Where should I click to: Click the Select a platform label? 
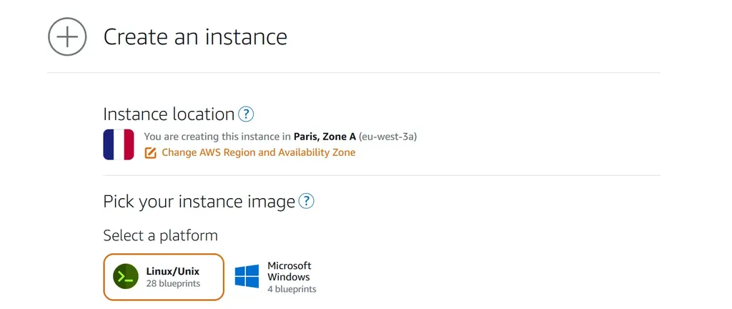click(x=161, y=236)
